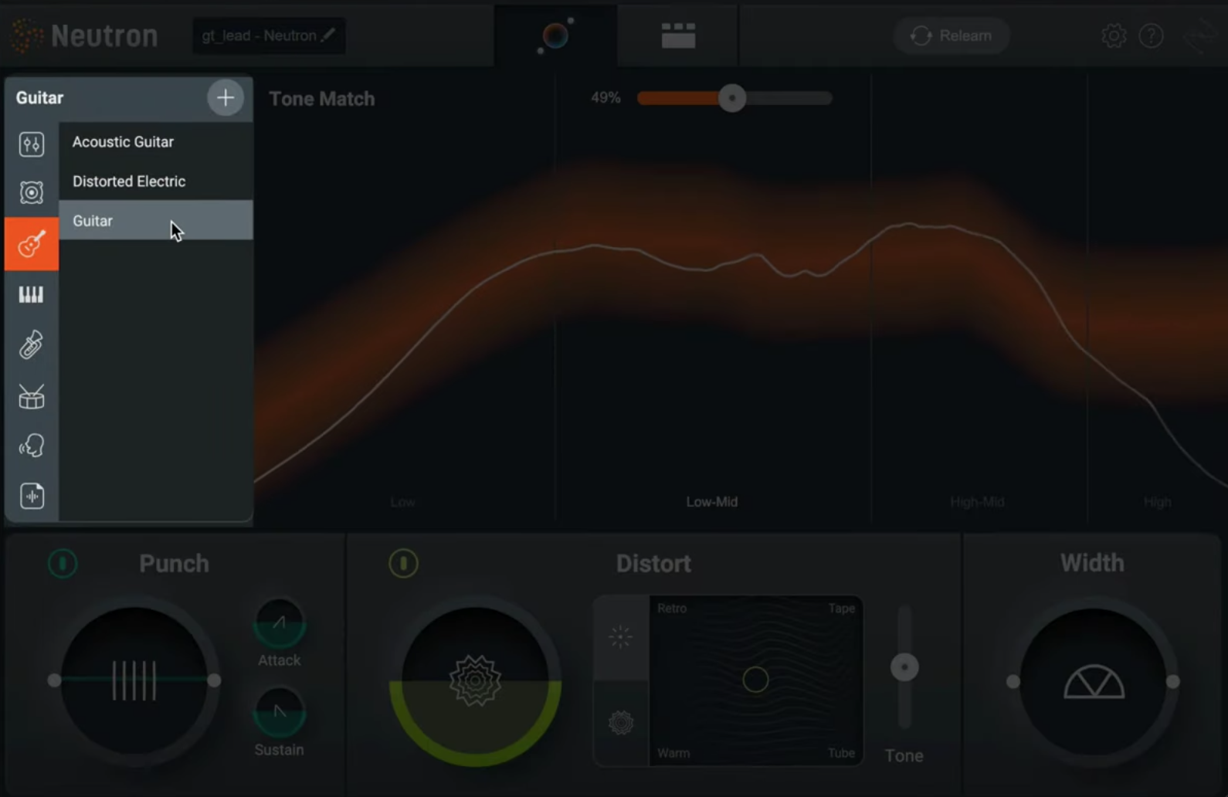The image size is (1228, 797).
Task: Select the keyboard keys category icon
Action: tap(32, 294)
